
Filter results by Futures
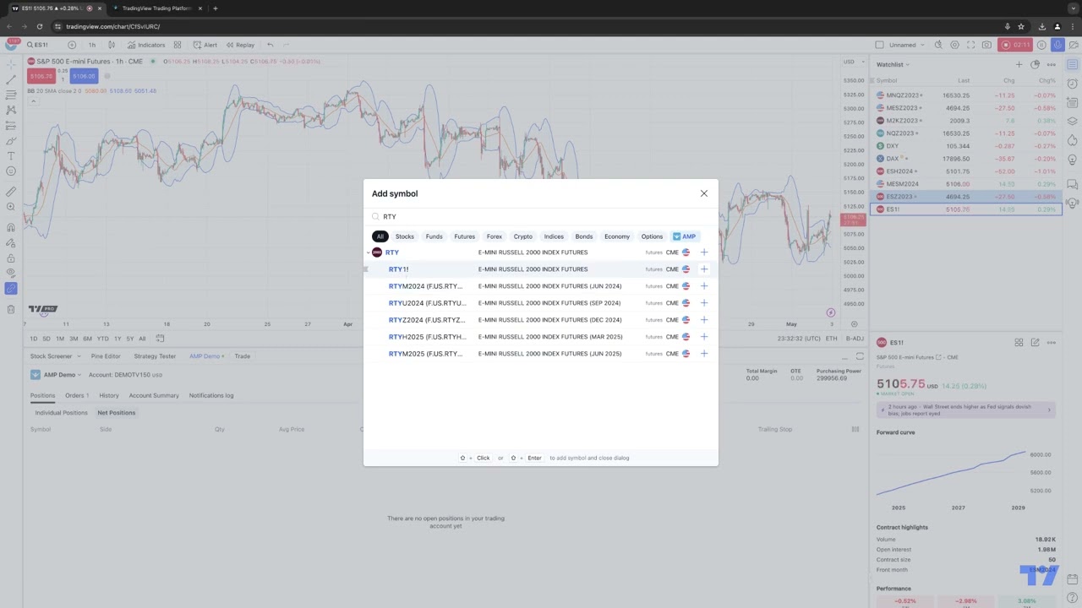tap(464, 236)
